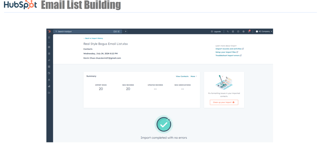The height and width of the screenshot is (149, 319).
Task: Open Settings via the gear icon
Action: pyautogui.click(x=243, y=31)
